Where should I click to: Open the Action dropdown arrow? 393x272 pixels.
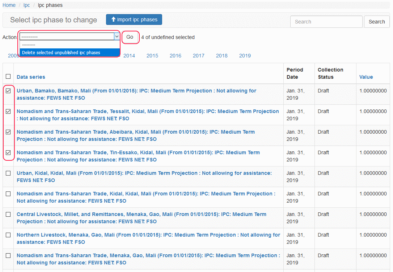click(x=117, y=36)
